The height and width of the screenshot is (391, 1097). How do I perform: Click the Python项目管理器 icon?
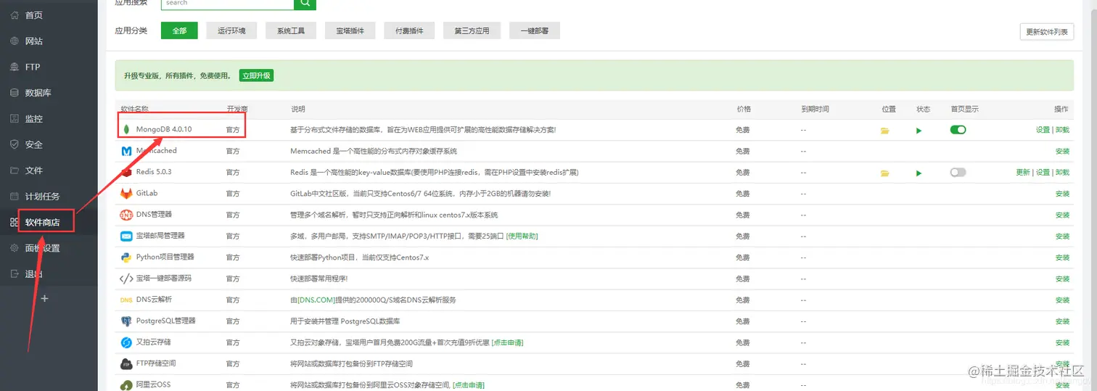tap(126, 258)
